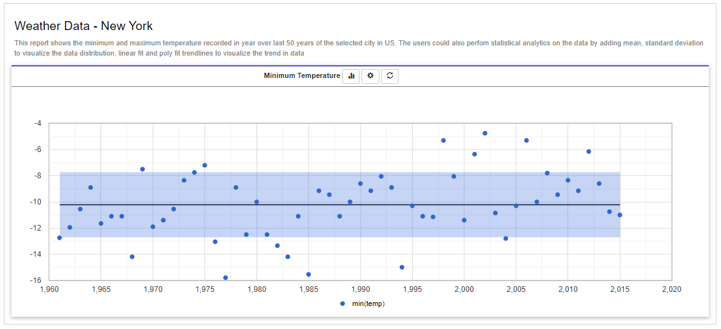Toggle the min(temp) series legend label
The height and width of the screenshot is (329, 721).
(368, 303)
